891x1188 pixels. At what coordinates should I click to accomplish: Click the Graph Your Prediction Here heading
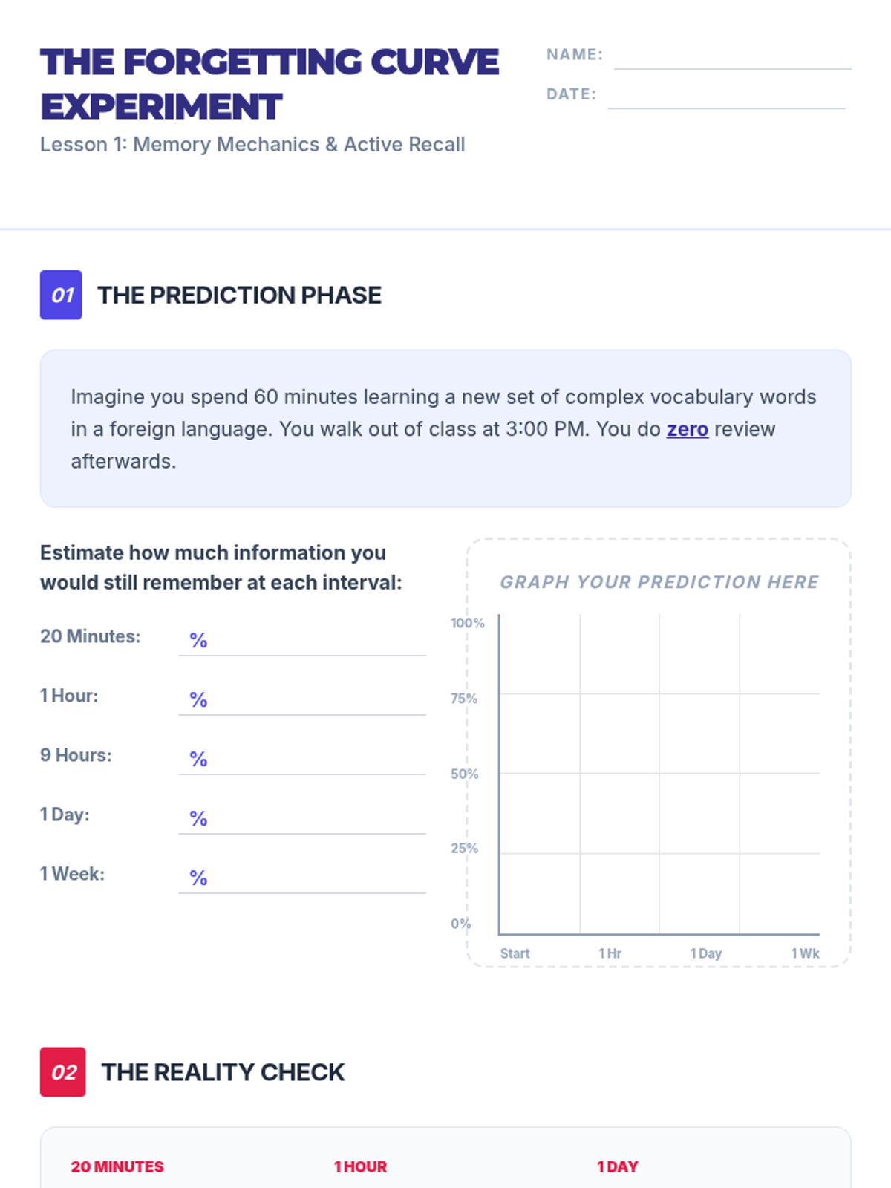tap(659, 582)
